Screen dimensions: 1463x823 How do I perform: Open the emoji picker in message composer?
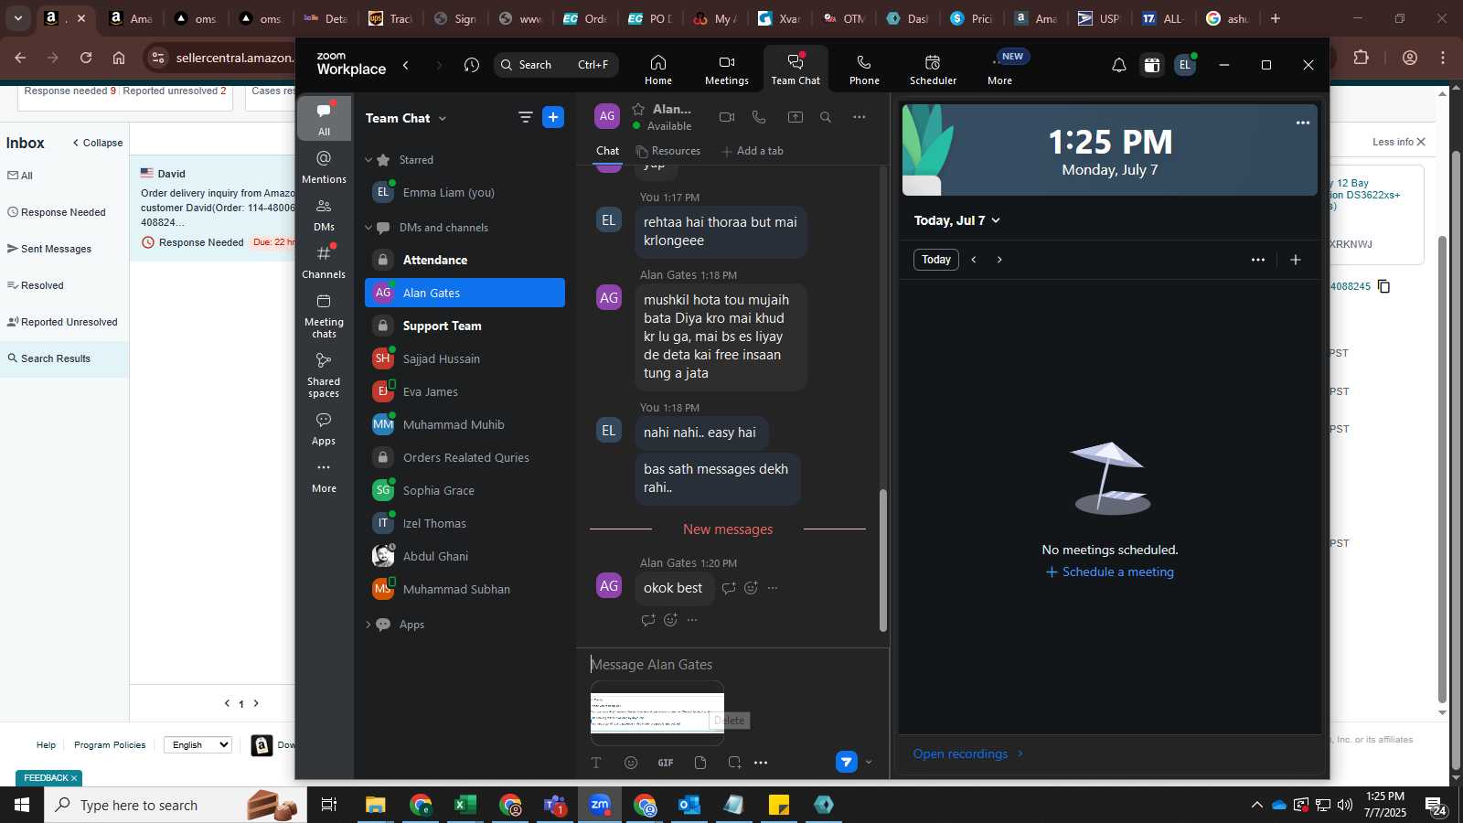(631, 763)
